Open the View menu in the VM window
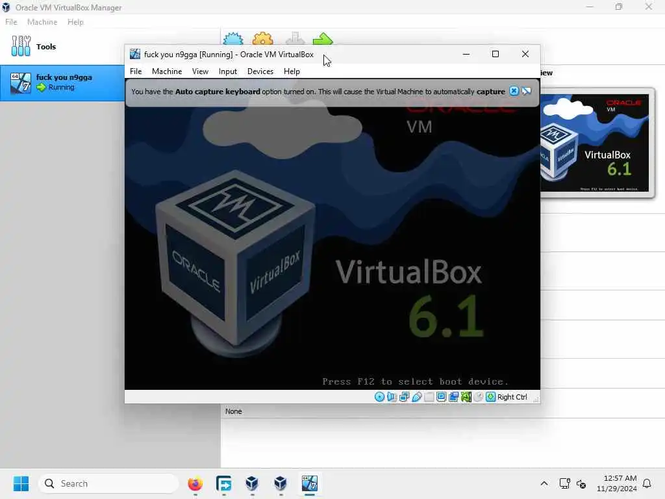665x499 pixels. click(x=200, y=71)
